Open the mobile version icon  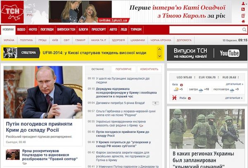[x=243, y=15]
